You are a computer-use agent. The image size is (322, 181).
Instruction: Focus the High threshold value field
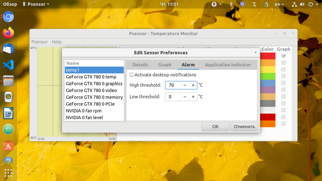coord(173,85)
